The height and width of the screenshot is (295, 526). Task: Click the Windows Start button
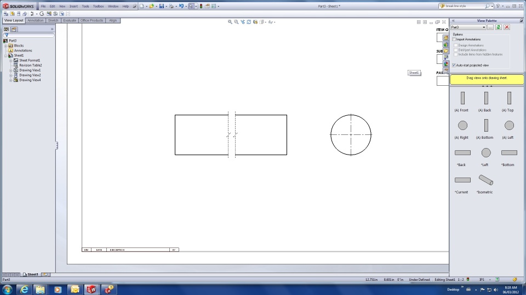[x=7, y=290]
